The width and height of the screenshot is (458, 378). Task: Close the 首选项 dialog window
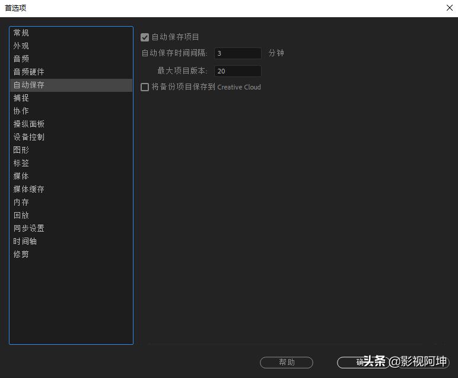pyautogui.click(x=450, y=8)
